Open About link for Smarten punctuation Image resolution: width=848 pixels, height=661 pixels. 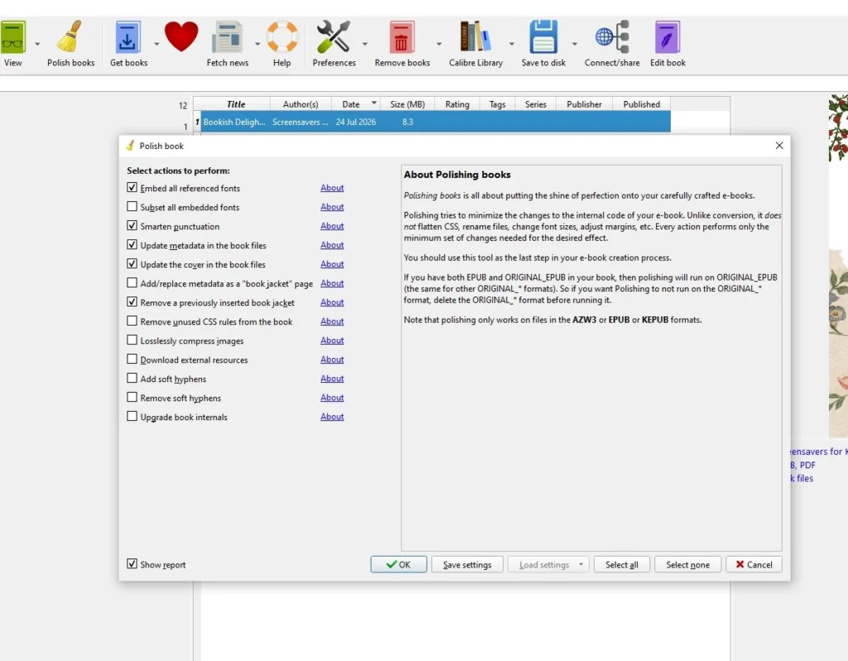click(x=332, y=225)
